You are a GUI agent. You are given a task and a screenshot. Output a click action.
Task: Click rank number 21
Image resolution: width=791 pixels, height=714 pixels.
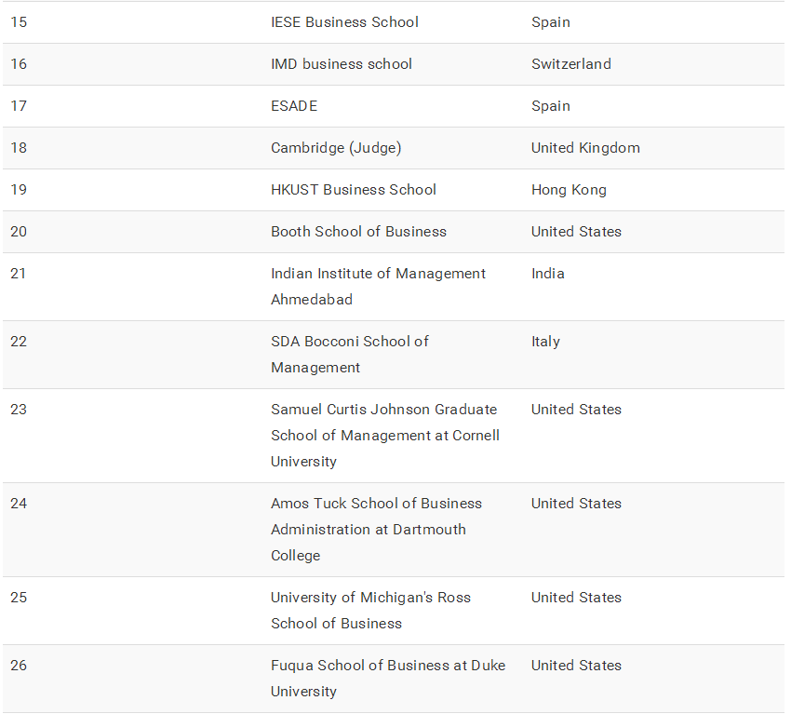[x=19, y=274]
